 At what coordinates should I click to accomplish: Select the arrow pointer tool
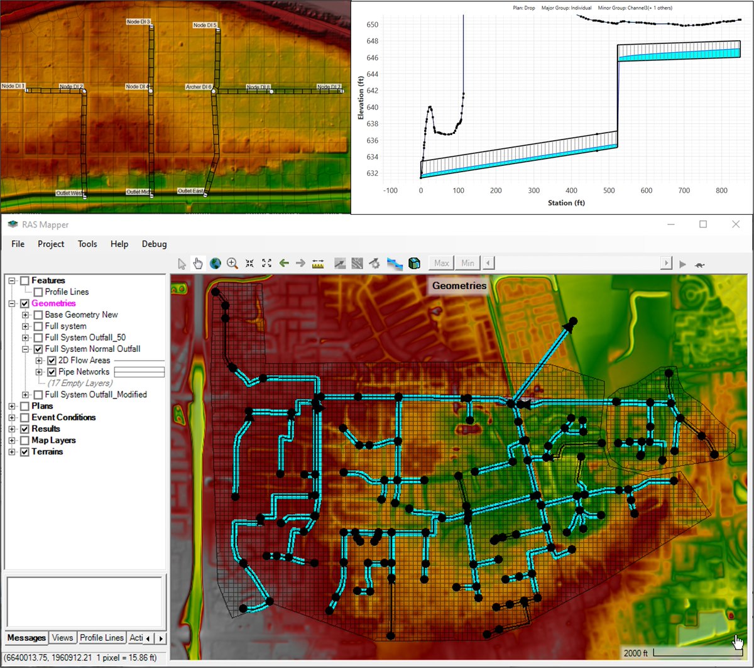point(182,263)
